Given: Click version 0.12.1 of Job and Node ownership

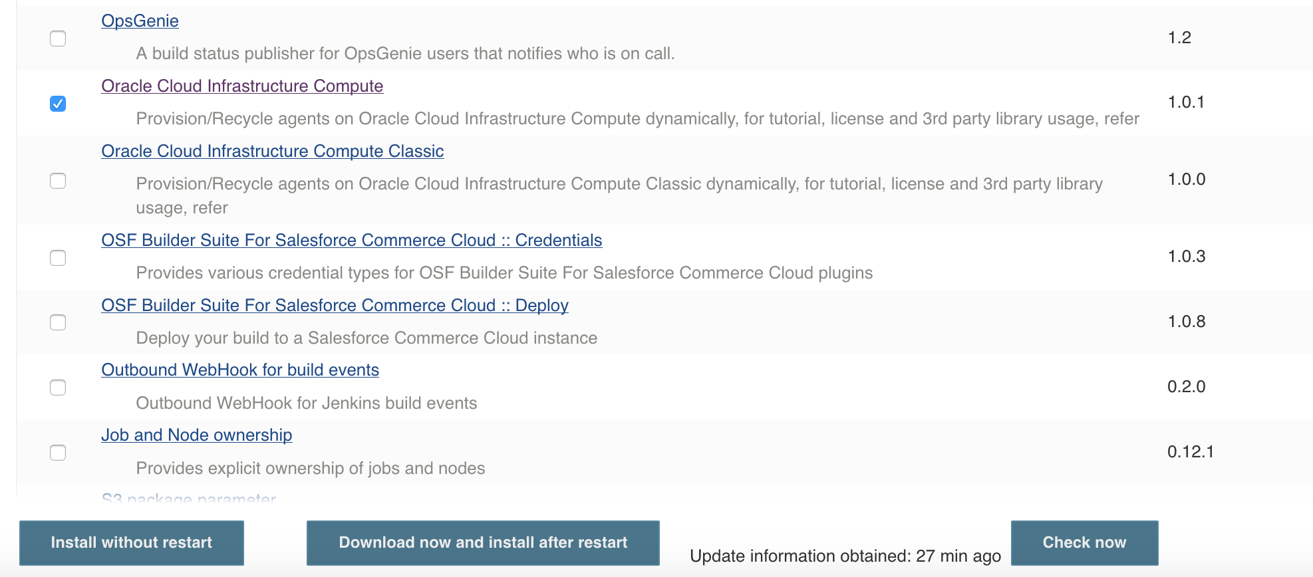Looking at the screenshot, I should 1190,452.
